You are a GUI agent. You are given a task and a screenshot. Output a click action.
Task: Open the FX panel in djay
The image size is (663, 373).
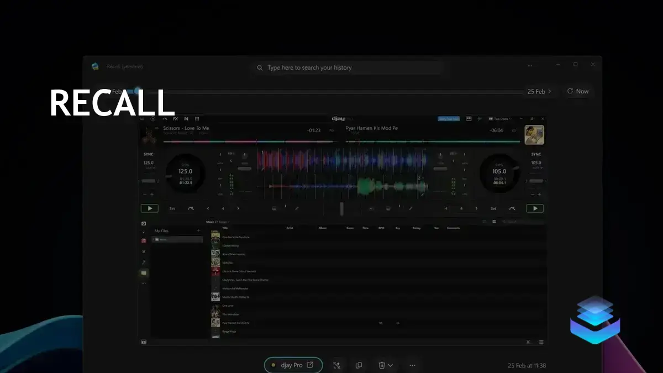[x=175, y=119]
